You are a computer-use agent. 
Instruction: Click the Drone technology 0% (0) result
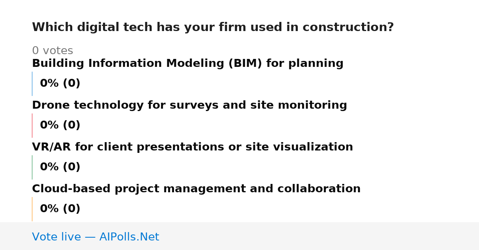[x=60, y=125]
